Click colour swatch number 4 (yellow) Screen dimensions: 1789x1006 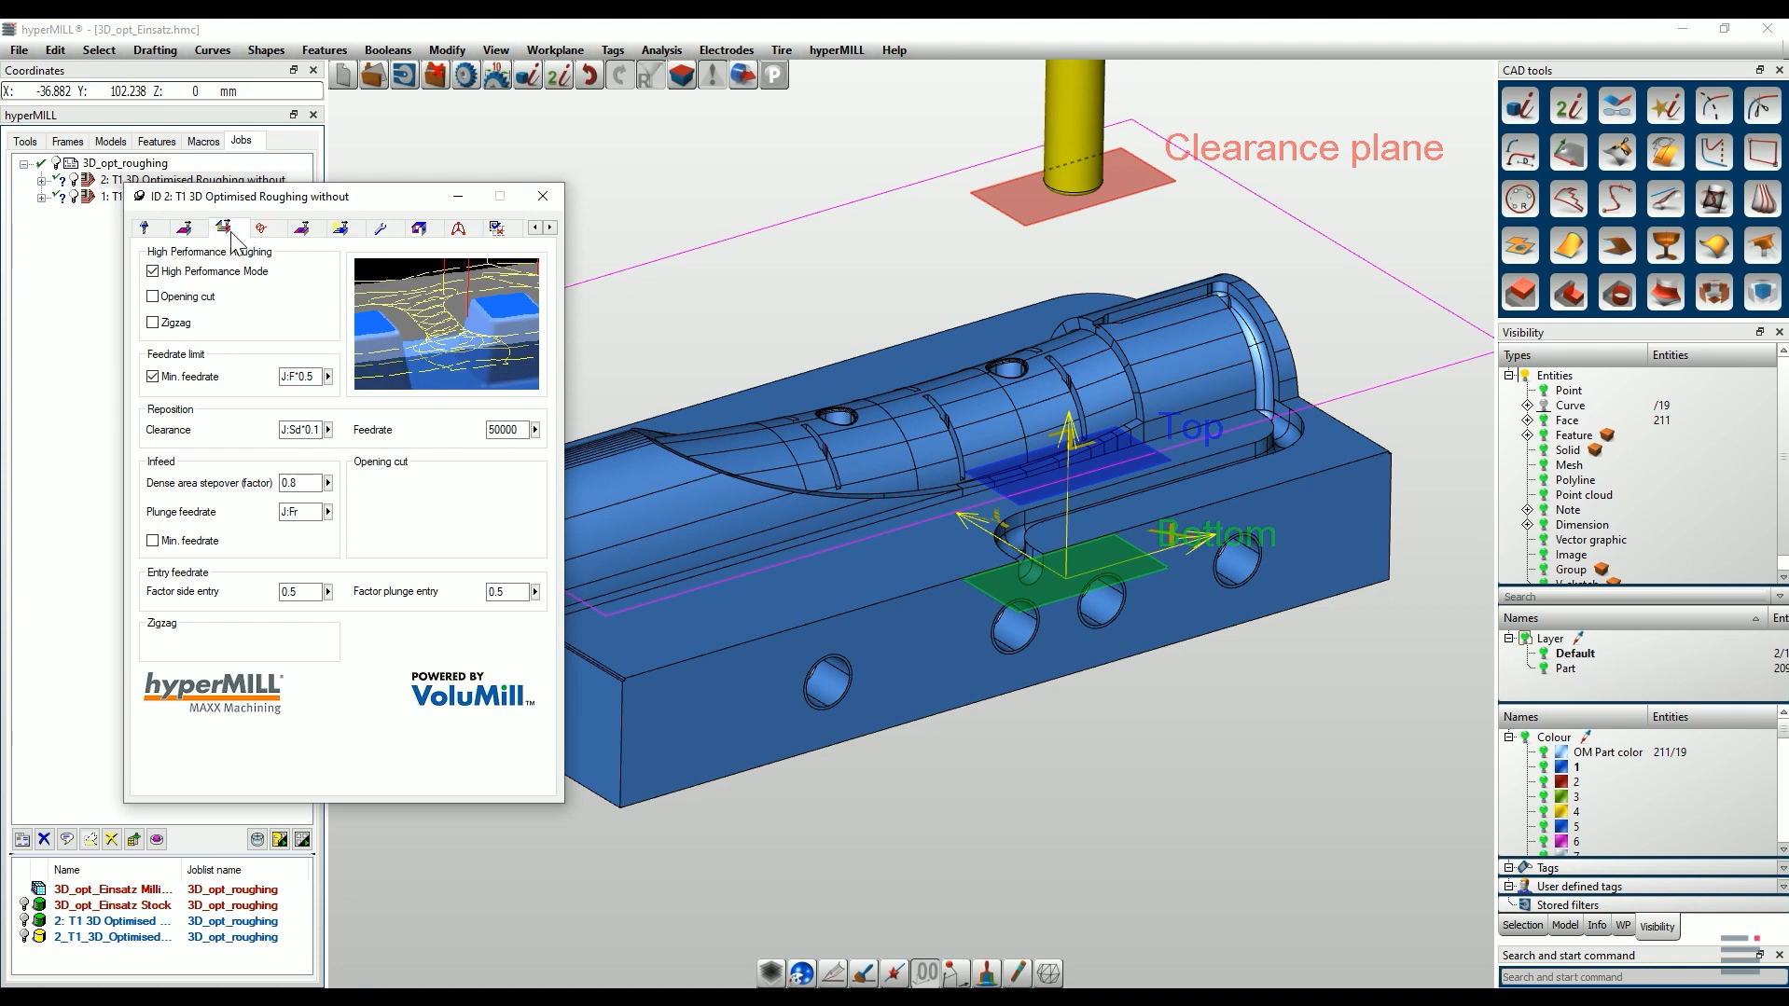pos(1561,812)
